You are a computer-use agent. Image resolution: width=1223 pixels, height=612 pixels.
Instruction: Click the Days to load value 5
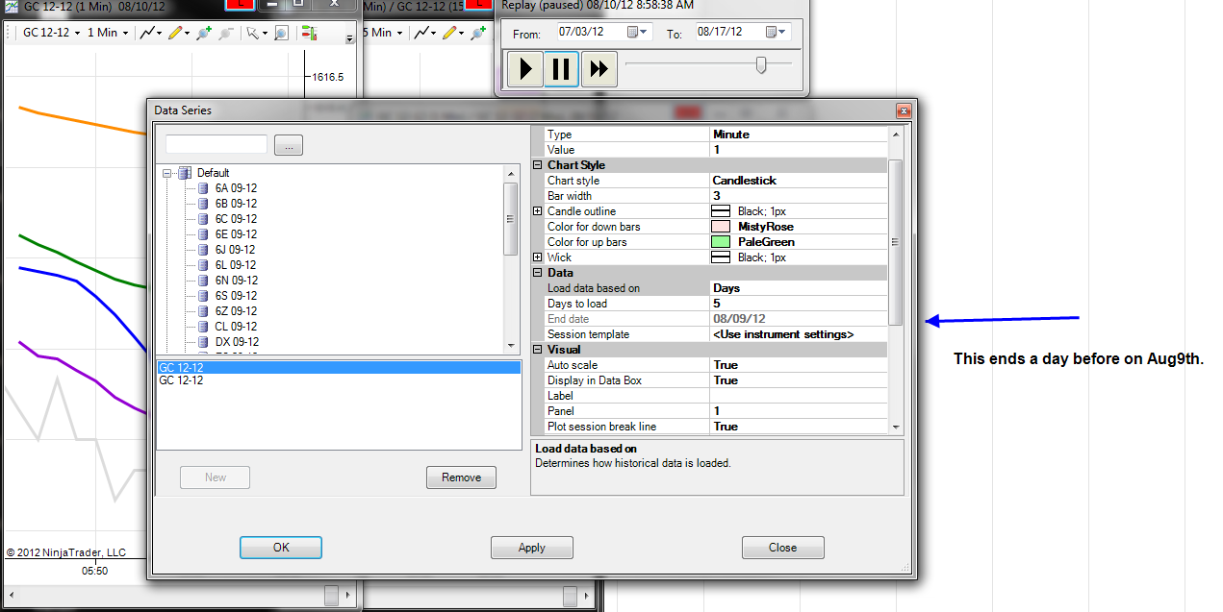pos(798,304)
